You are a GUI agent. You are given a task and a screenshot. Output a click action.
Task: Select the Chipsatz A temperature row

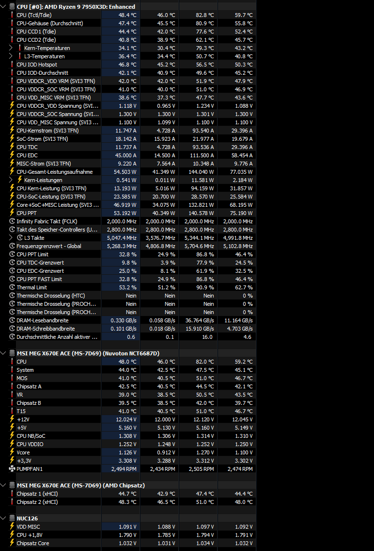tap(132, 386)
